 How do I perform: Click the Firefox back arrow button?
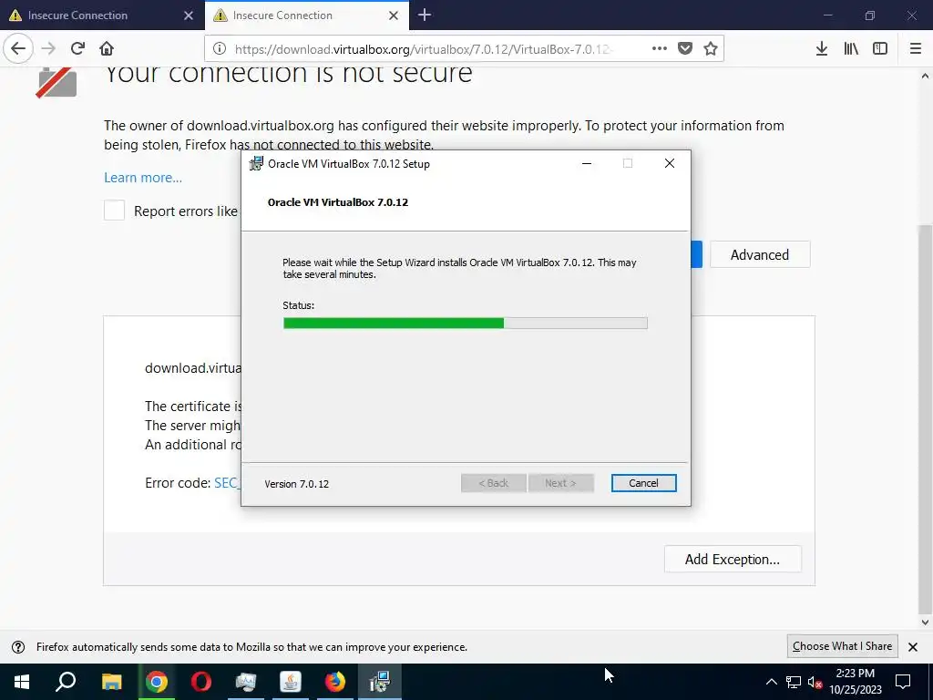(x=18, y=48)
